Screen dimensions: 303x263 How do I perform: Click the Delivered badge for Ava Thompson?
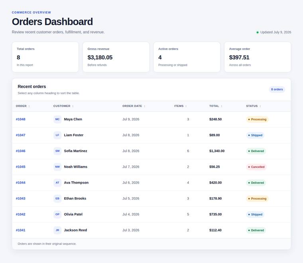click(256, 183)
